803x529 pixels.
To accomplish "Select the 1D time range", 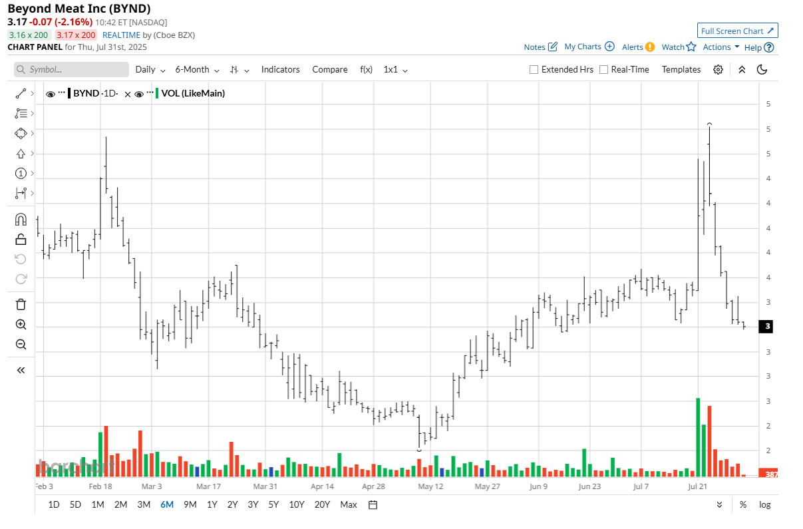I will coord(54,504).
